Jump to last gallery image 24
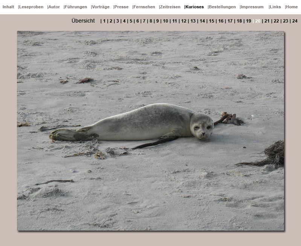 pyautogui.click(x=295, y=21)
